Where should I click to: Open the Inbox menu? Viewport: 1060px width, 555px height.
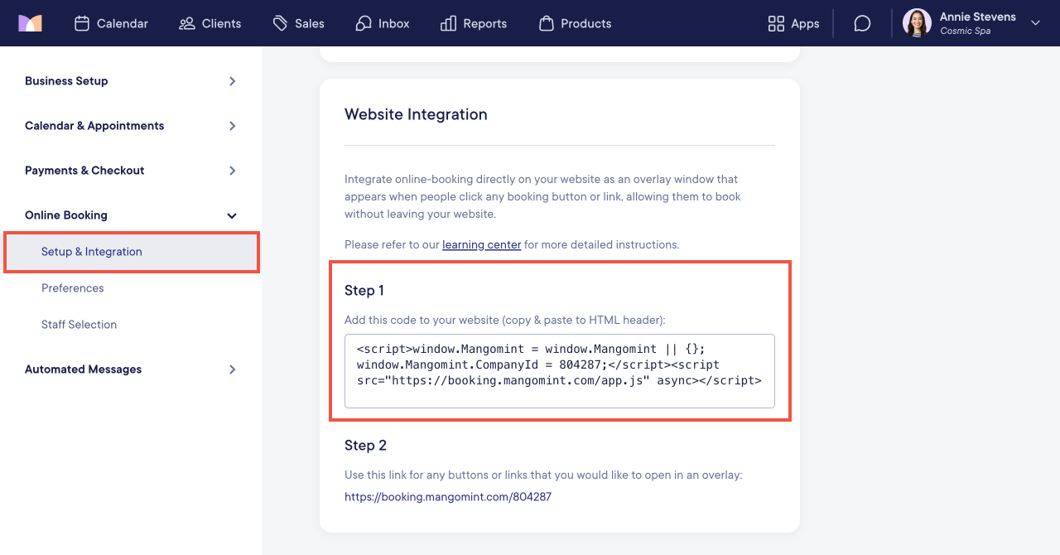tap(394, 23)
